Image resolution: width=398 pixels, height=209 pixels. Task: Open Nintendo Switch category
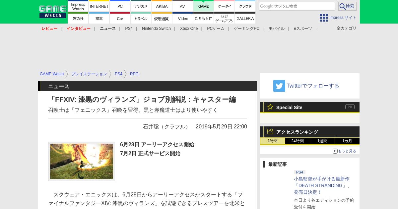tap(156, 29)
